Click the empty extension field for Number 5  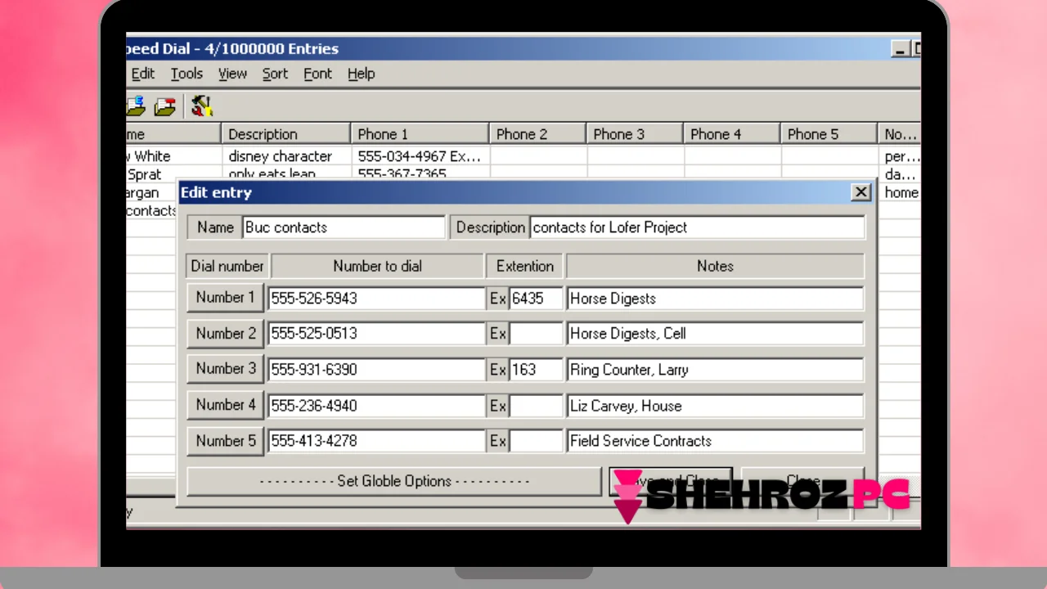(536, 441)
